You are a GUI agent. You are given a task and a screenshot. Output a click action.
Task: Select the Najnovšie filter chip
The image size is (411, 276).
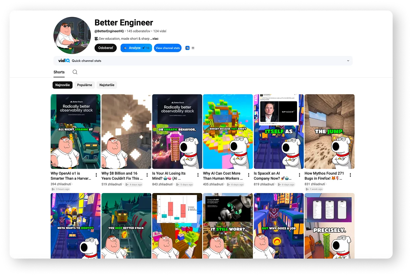(62, 85)
